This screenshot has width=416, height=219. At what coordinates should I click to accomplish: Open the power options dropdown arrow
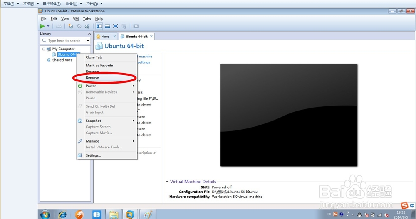coord(48,26)
